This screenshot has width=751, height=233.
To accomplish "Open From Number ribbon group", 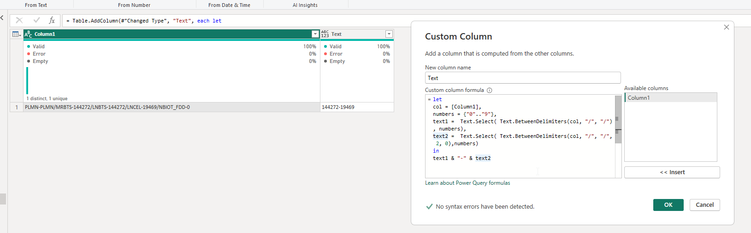I will click(134, 5).
